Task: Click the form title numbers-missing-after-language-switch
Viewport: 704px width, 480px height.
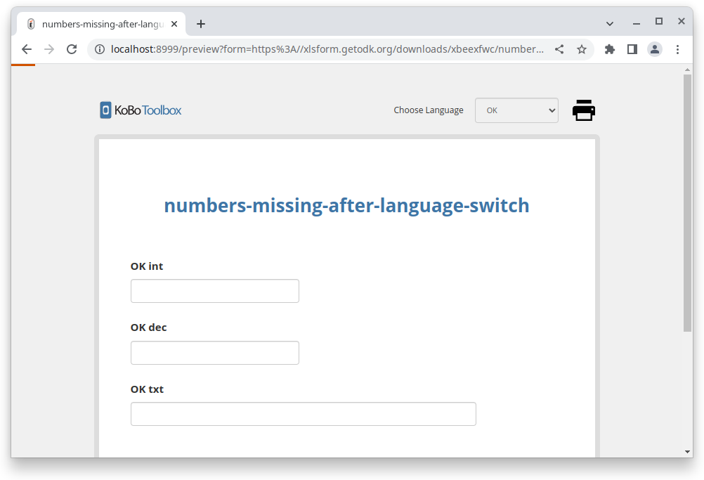Action: [346, 206]
